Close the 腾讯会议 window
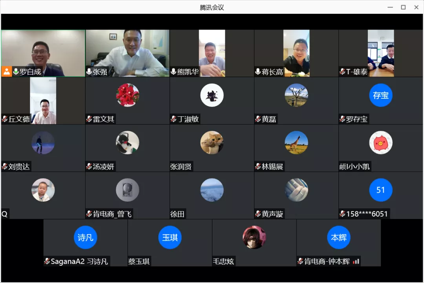Viewport: 424px width, 283px height. coord(417,7)
